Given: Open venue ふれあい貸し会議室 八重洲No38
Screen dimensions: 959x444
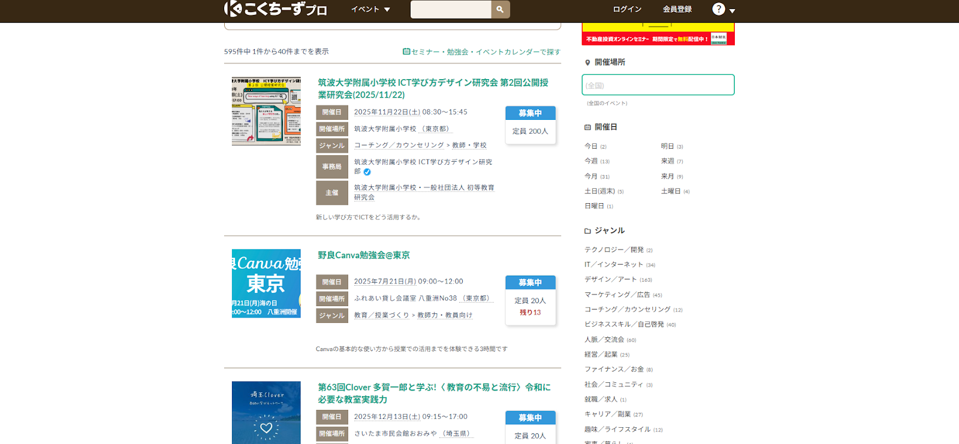Looking at the screenshot, I should click(x=406, y=298).
